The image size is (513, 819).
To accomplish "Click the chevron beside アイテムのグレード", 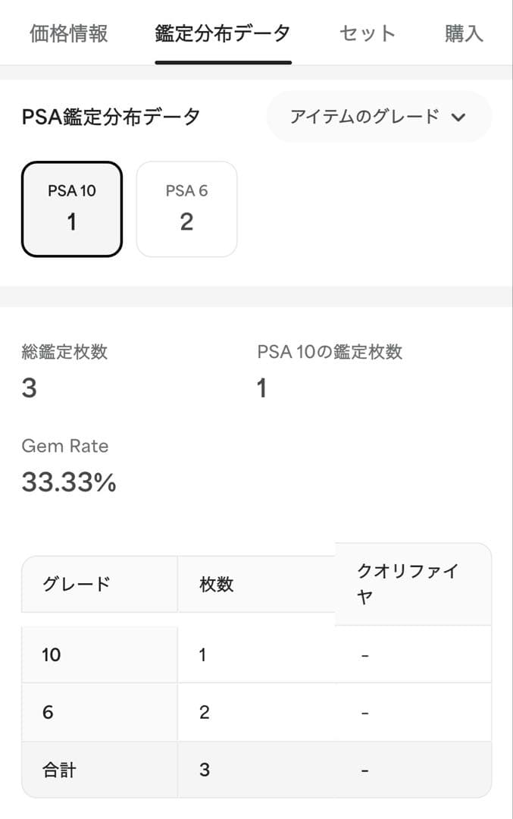I will (457, 117).
